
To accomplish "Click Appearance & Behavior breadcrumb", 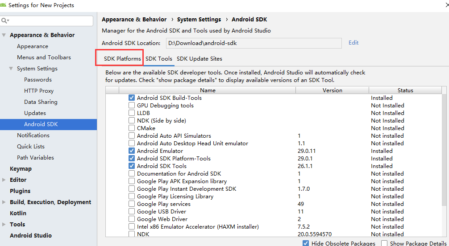I will pos(134,20).
